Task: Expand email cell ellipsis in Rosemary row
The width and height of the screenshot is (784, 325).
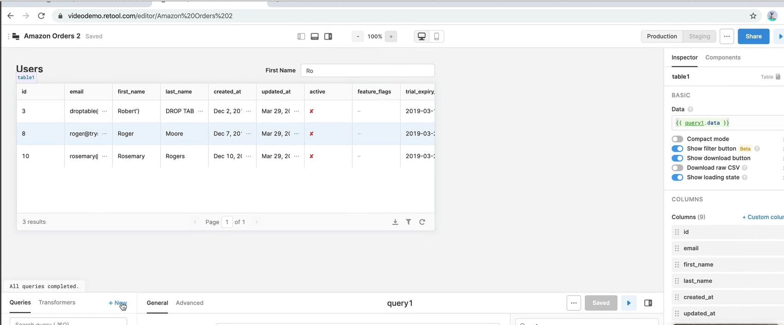Action: coord(104,156)
